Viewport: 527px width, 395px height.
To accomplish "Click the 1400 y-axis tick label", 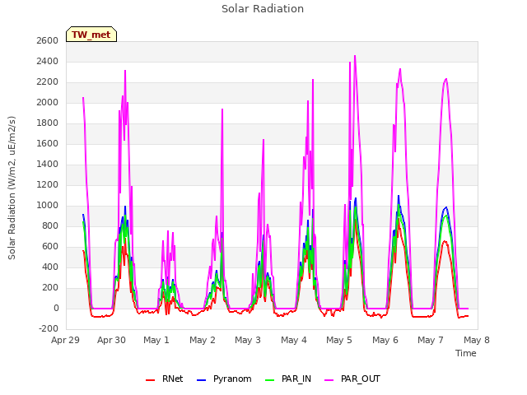I will (48, 165).
